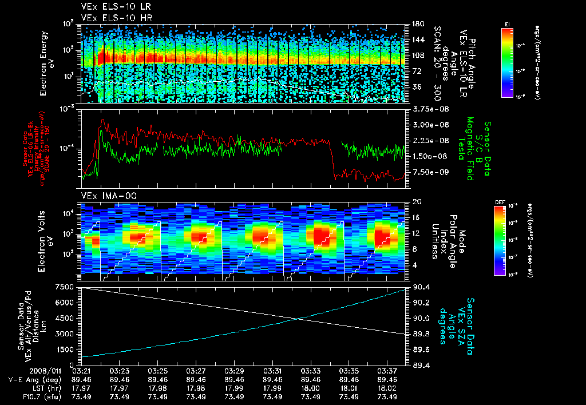Click the 2.25e-08 magnetic field tick

coord(430,141)
